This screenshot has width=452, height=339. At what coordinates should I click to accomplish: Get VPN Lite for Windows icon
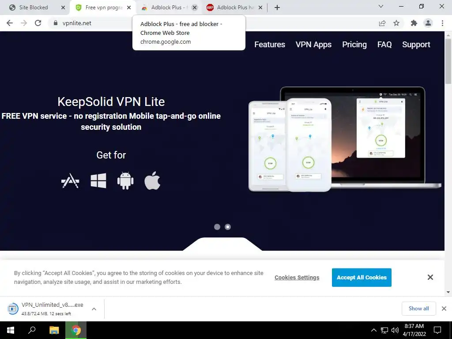pos(98,181)
